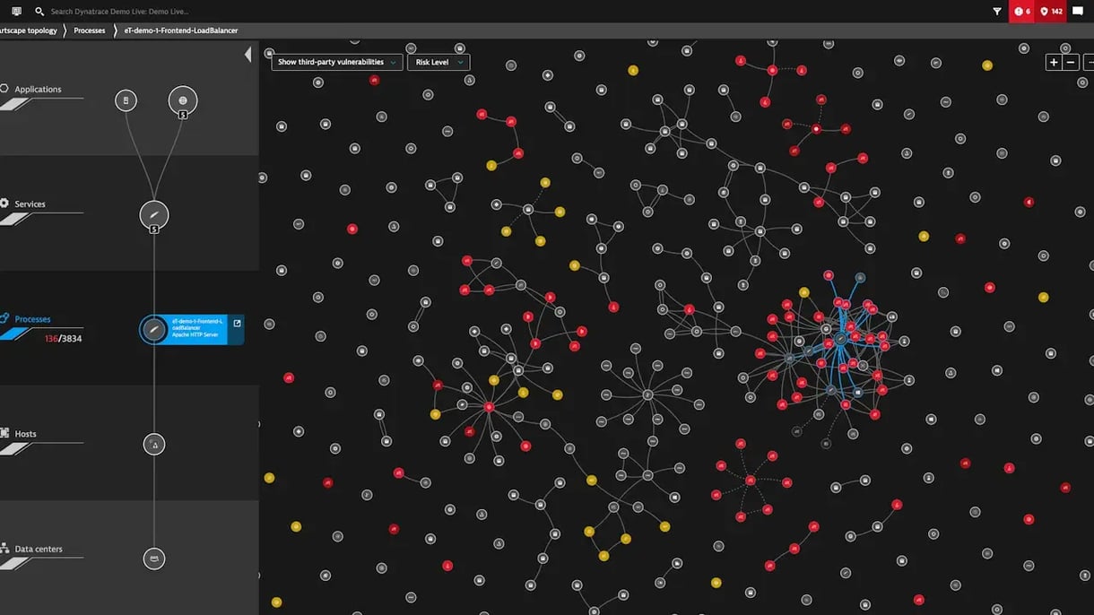Switch to the Hosts layer
1094x615 pixels.
pyautogui.click(x=25, y=434)
